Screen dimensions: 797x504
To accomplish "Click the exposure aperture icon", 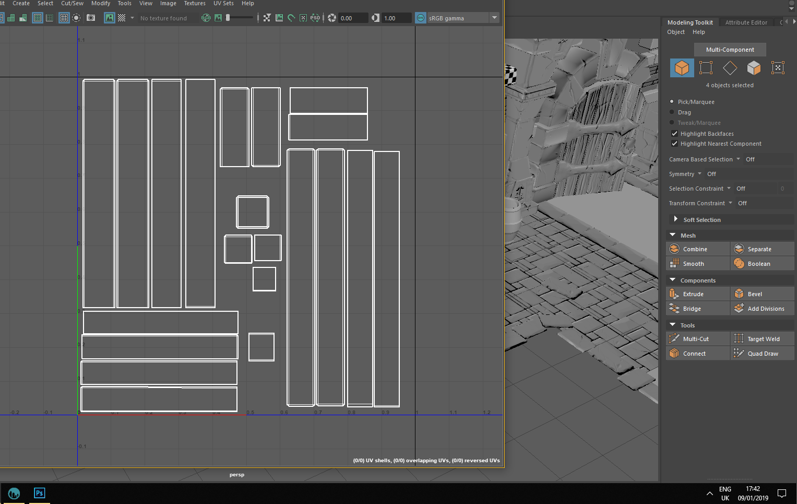I will click(332, 18).
